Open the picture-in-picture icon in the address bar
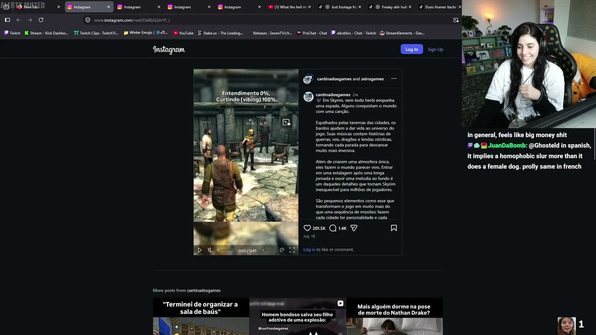 pos(456,20)
